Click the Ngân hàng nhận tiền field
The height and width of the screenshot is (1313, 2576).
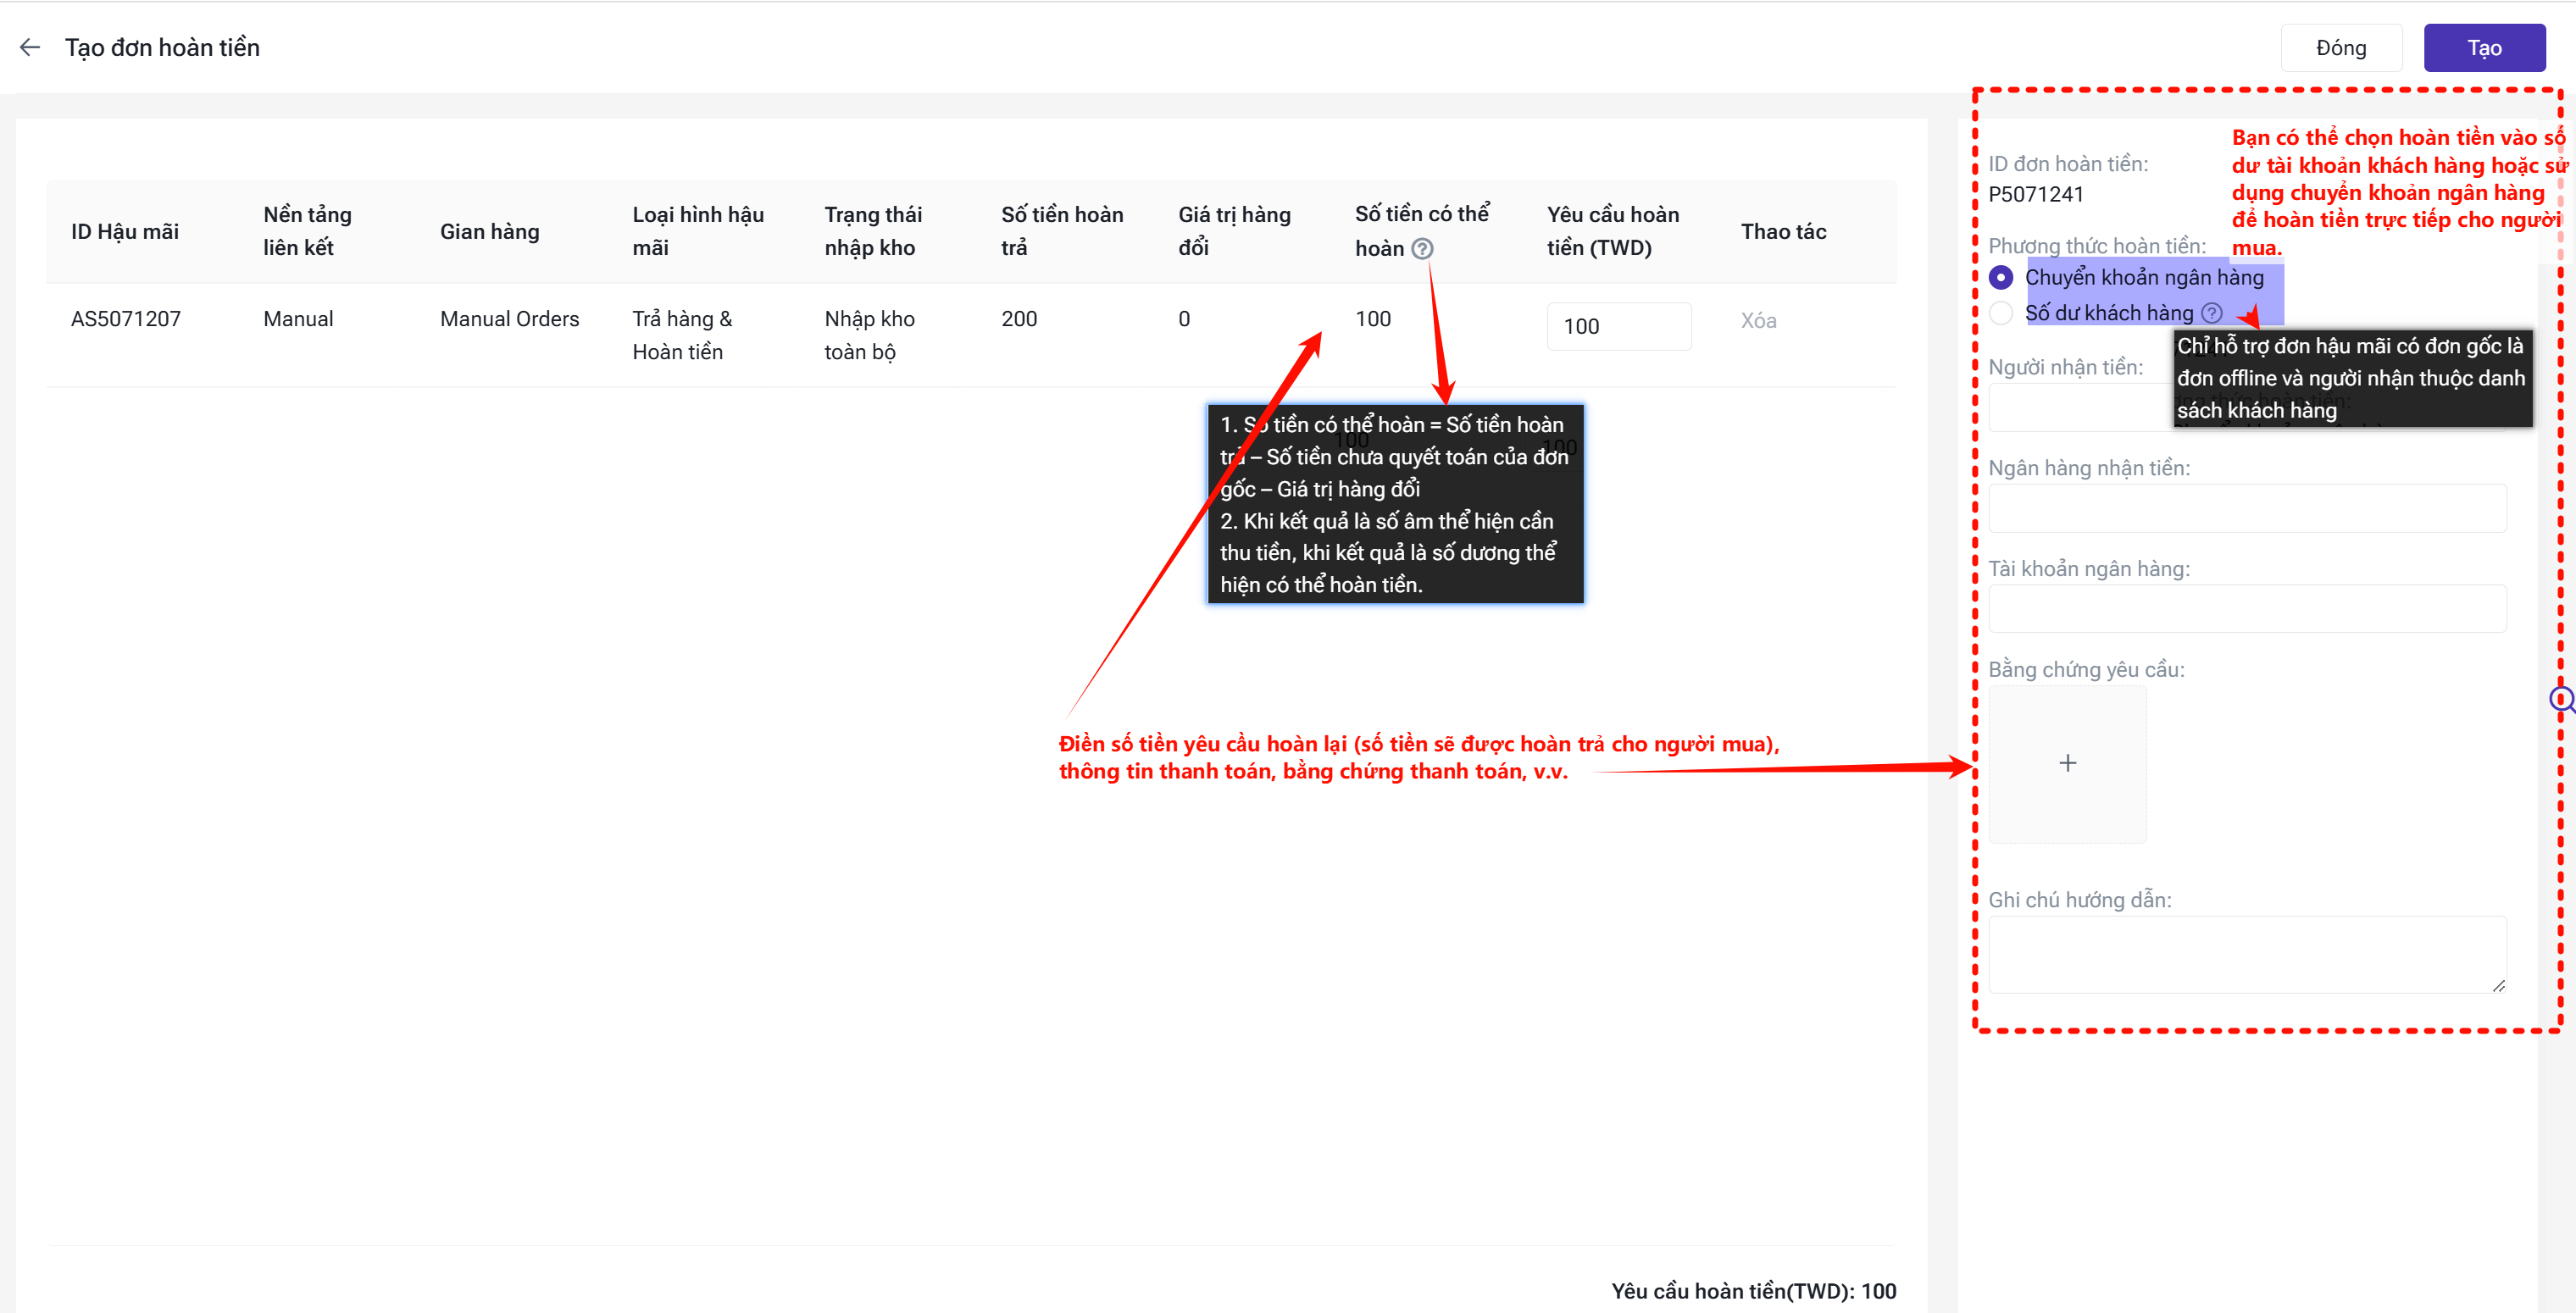[x=2246, y=508]
